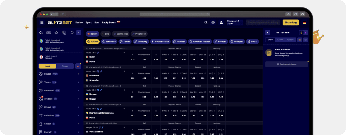
Task: Open sidebar favorites star icon
Action: click(x=56, y=33)
